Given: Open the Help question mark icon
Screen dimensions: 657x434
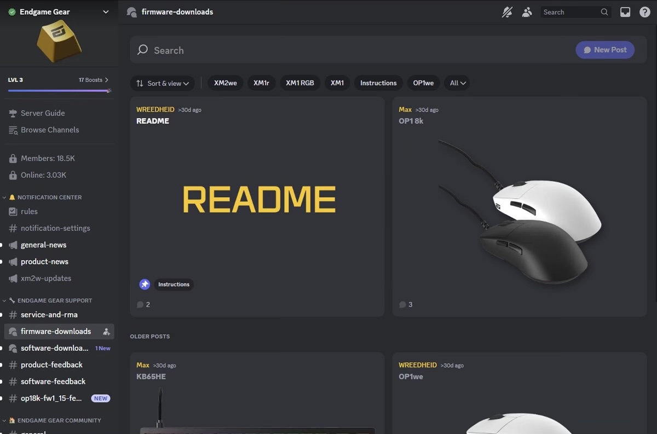Looking at the screenshot, I should tap(645, 12).
